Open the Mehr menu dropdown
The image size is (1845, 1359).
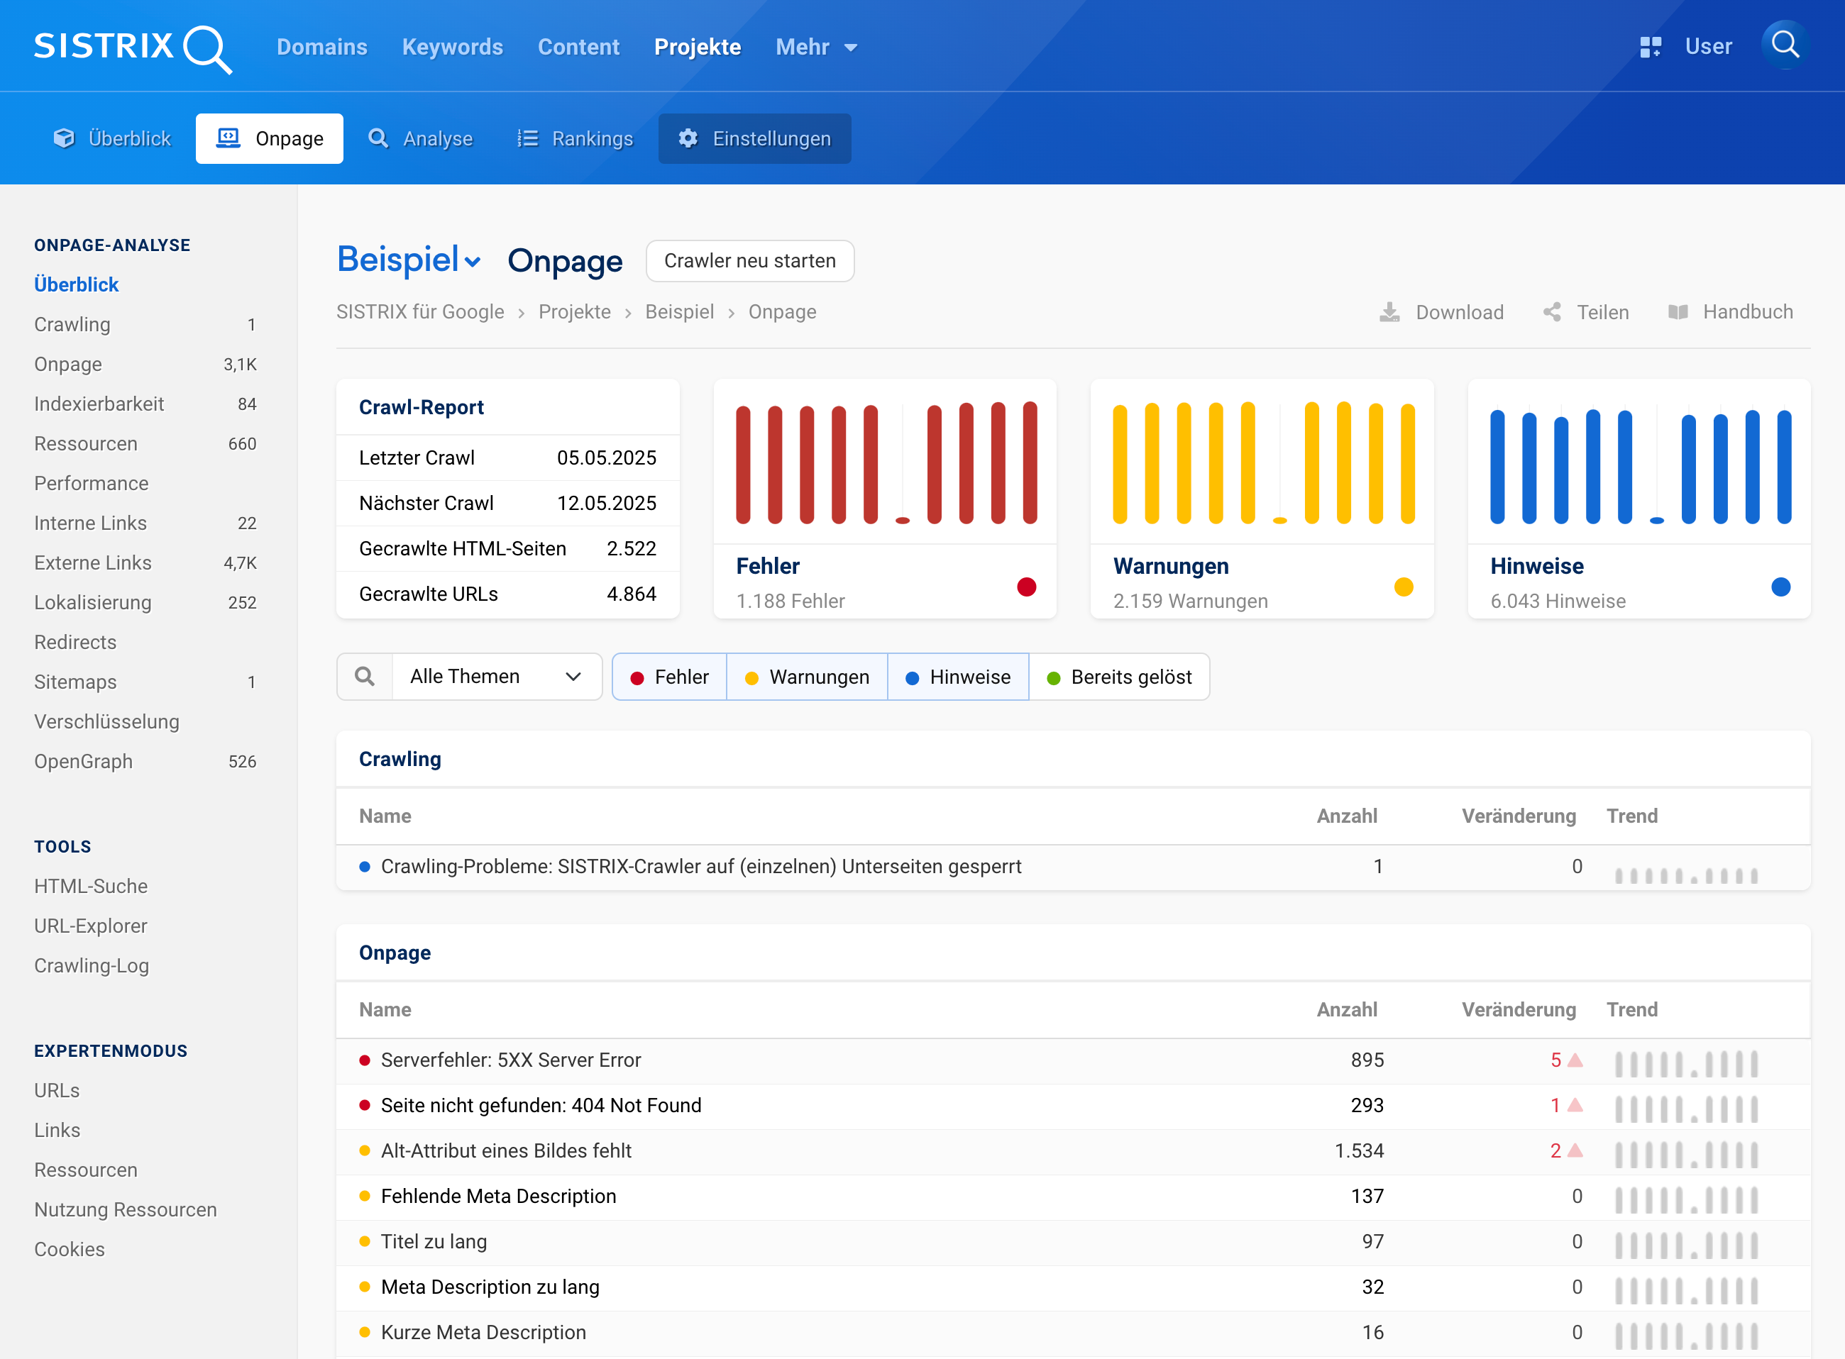(816, 47)
